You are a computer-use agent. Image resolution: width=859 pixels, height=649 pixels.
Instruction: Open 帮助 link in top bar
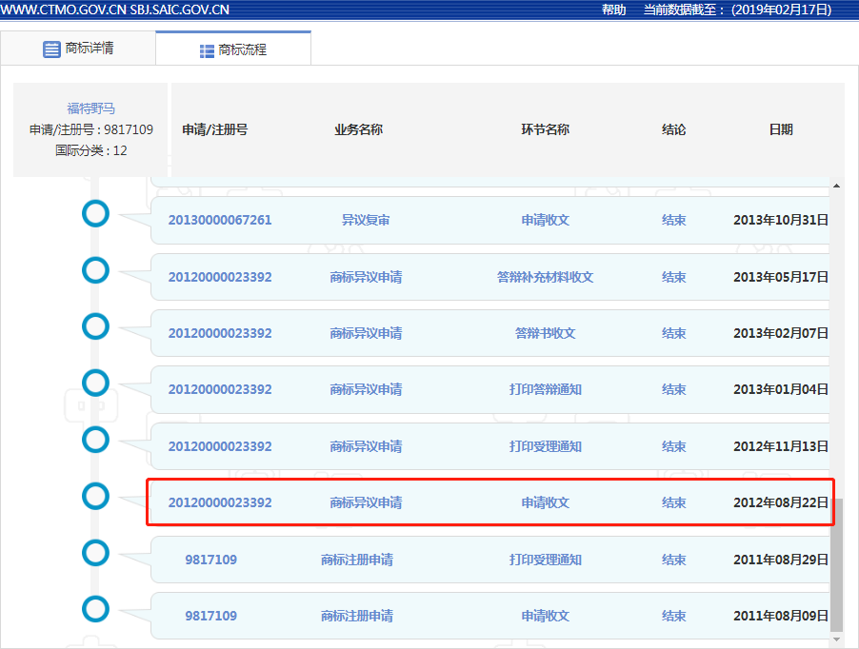click(613, 10)
